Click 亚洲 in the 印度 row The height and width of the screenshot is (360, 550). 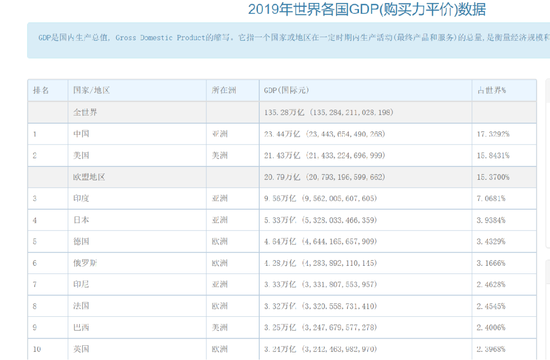219,199
